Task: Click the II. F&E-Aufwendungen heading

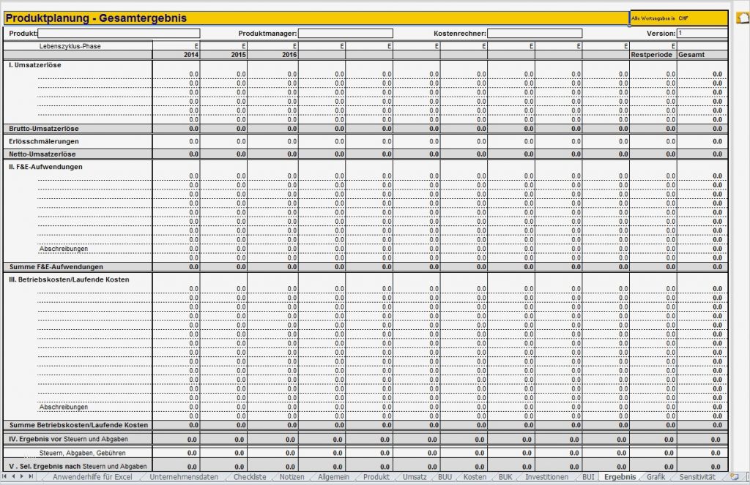Action: coord(45,167)
